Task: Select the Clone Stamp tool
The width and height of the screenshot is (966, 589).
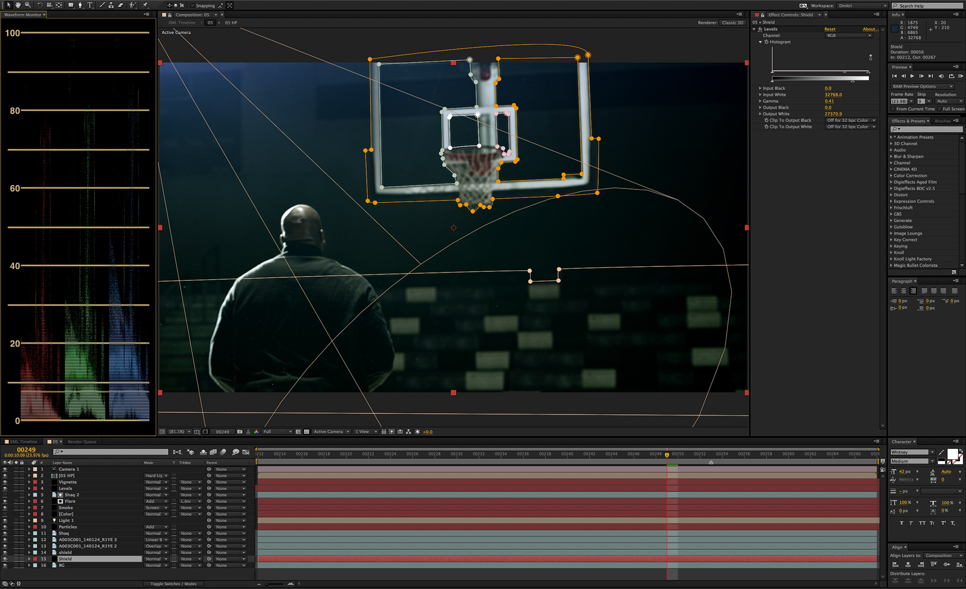Action: click(x=111, y=5)
